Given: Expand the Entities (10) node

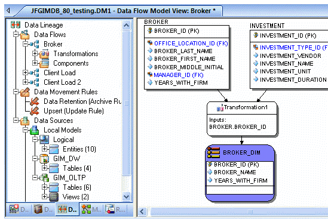Looking at the screenshot, I should 44,149.
